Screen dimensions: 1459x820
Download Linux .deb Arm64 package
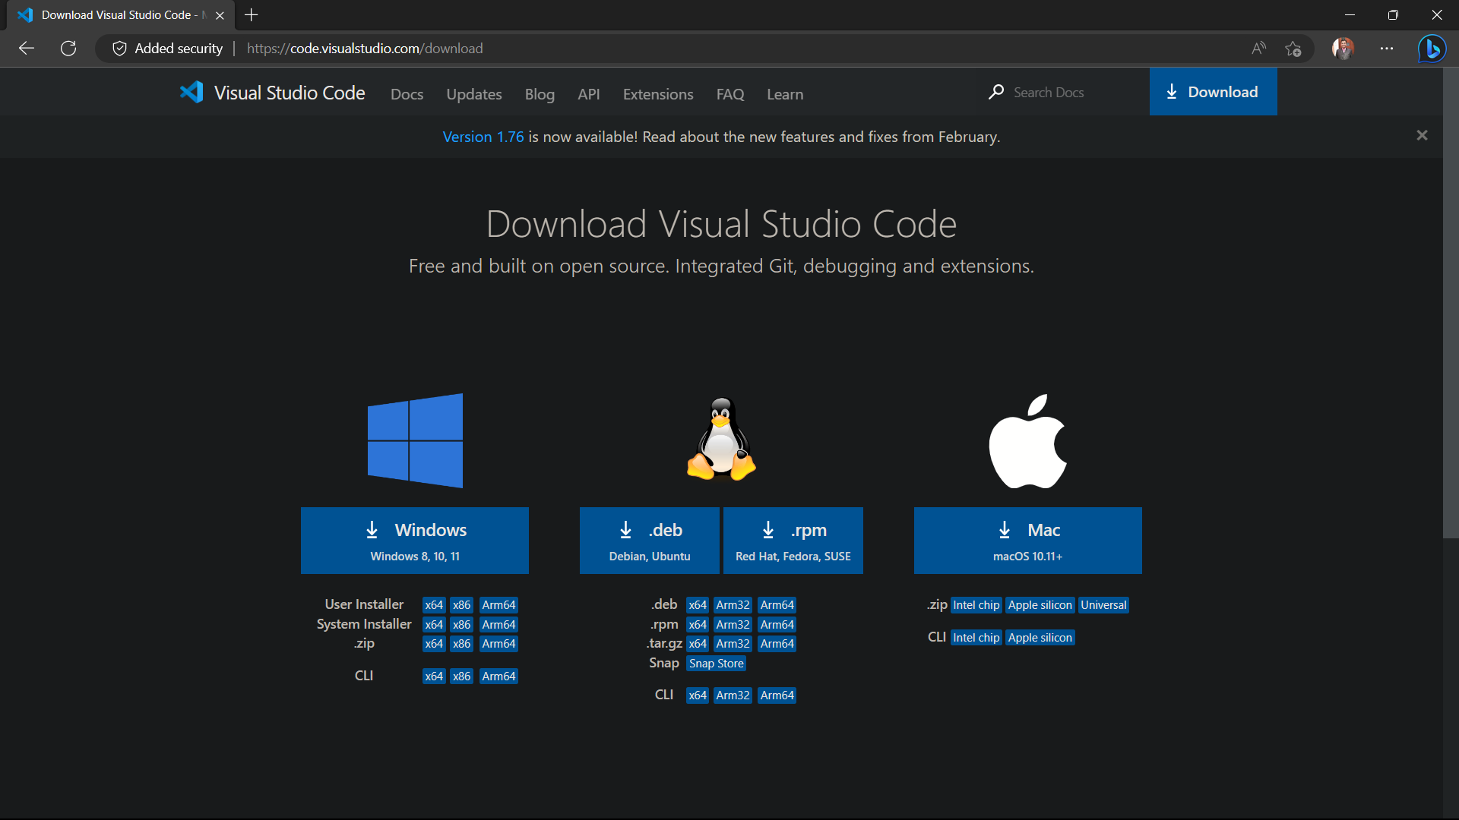777,605
